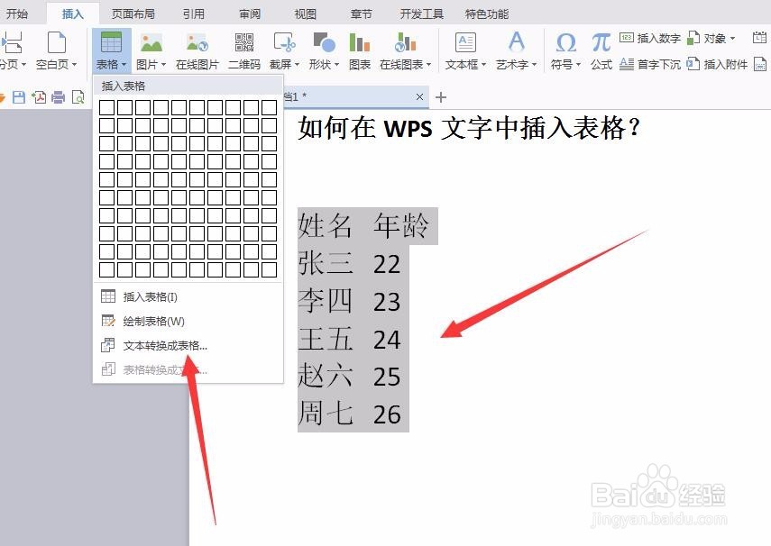Click the save icon in quick toolbar
771x546 pixels.
click(x=19, y=97)
